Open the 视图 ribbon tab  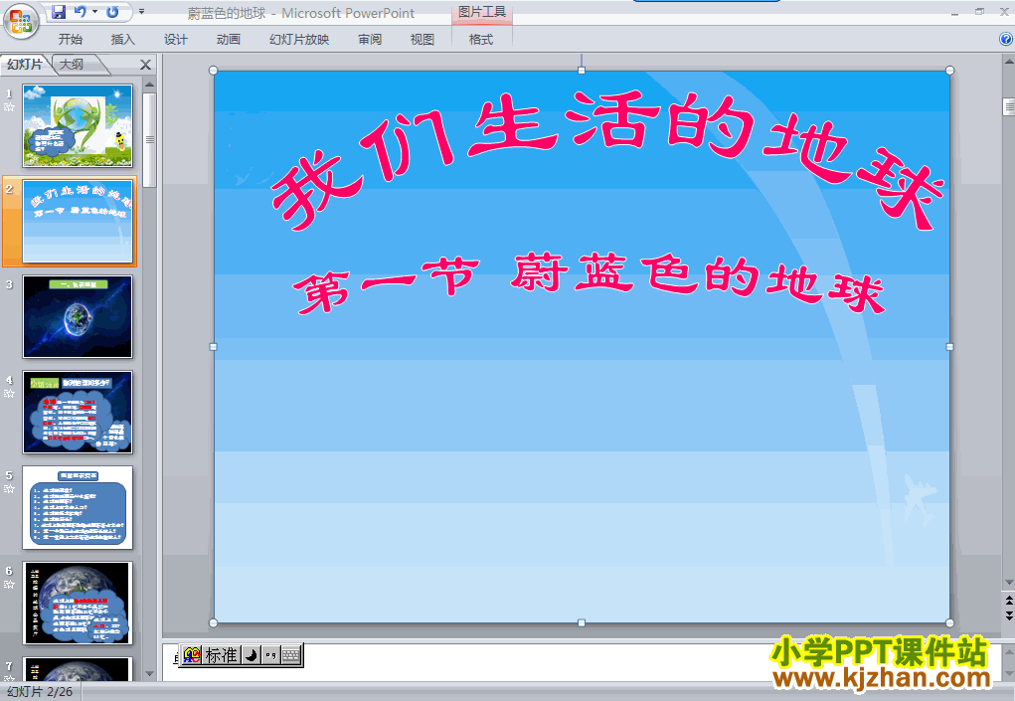[x=423, y=40]
